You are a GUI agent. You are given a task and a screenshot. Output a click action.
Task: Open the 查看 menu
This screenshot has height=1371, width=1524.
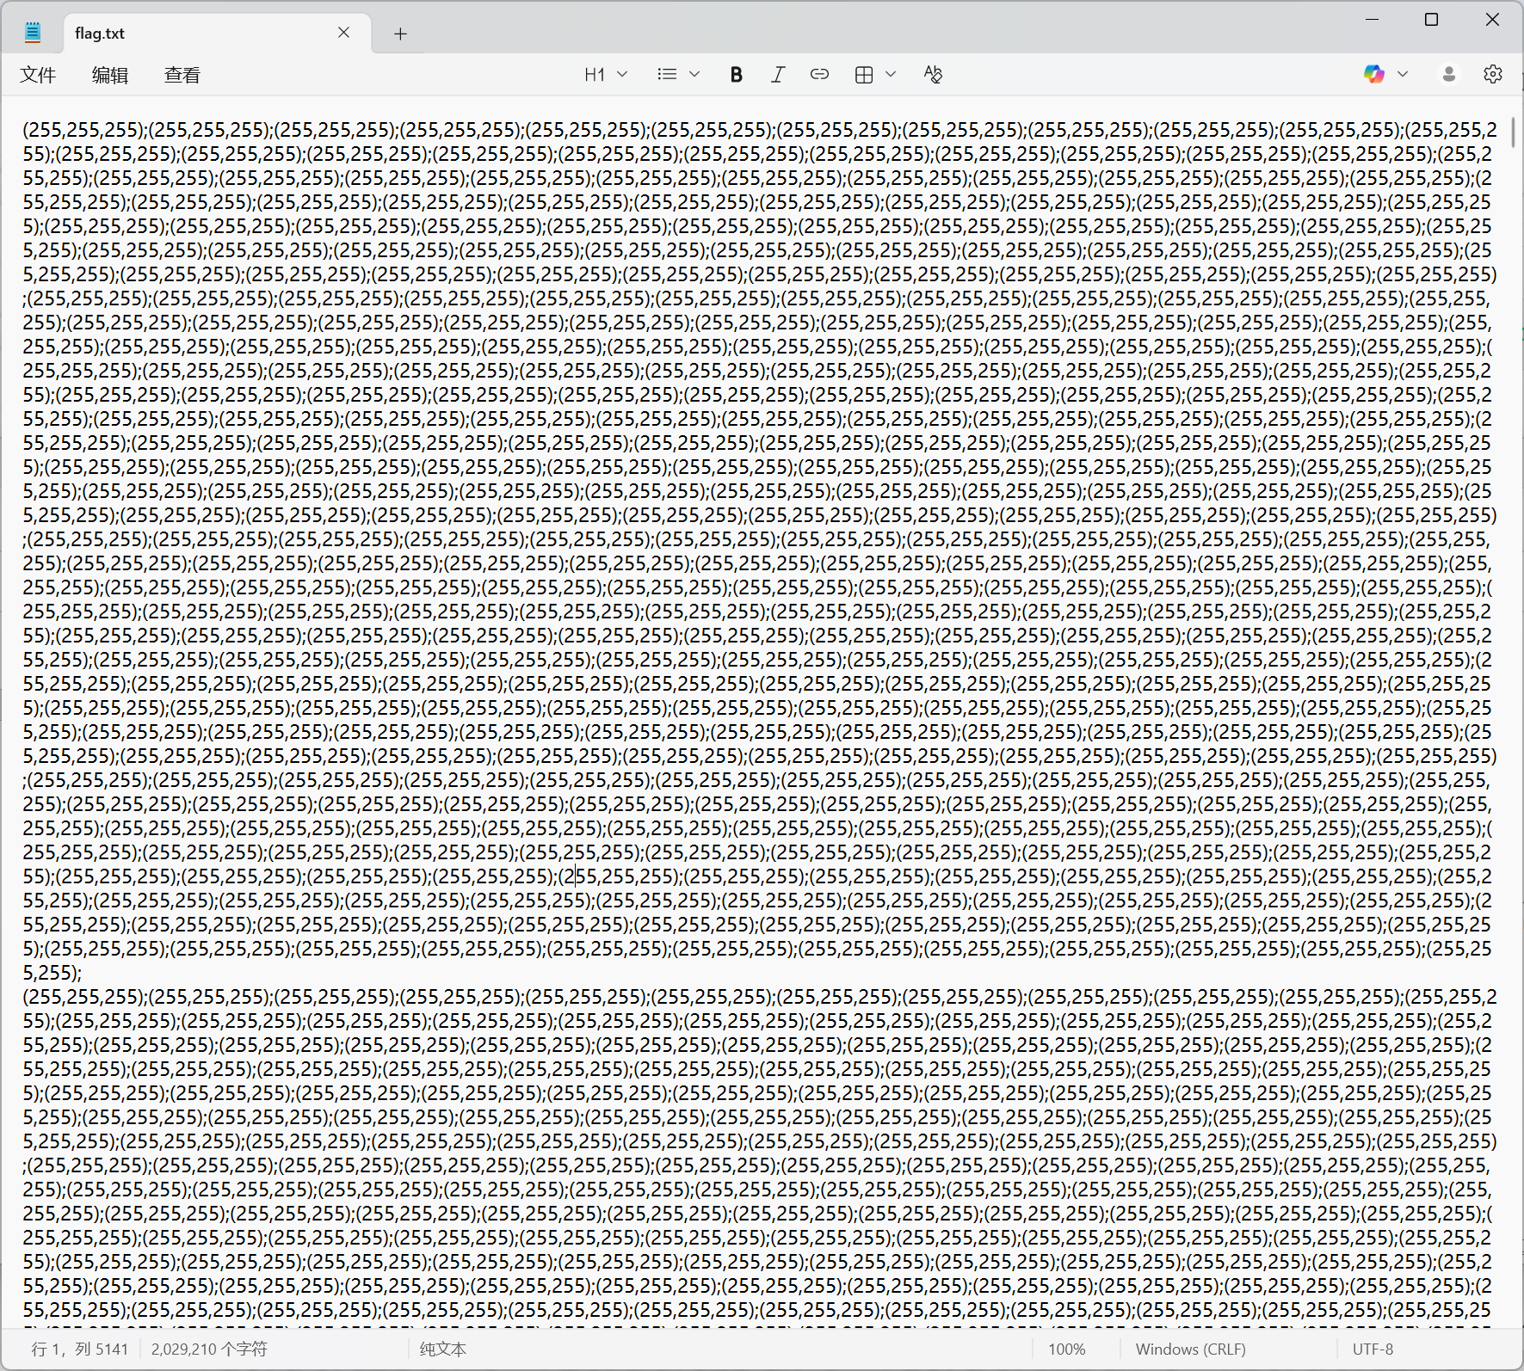click(x=182, y=76)
